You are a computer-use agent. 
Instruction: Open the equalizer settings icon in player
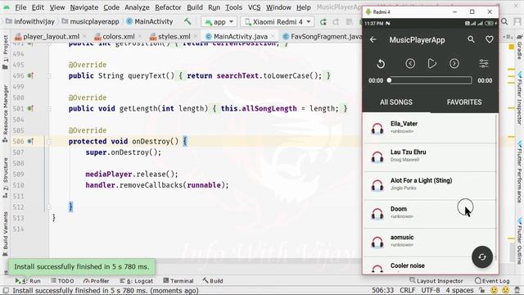click(484, 64)
